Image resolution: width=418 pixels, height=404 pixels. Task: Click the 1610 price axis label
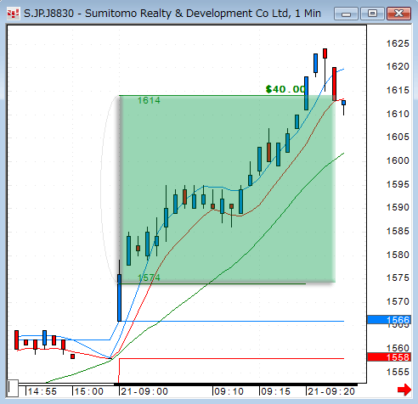point(398,114)
